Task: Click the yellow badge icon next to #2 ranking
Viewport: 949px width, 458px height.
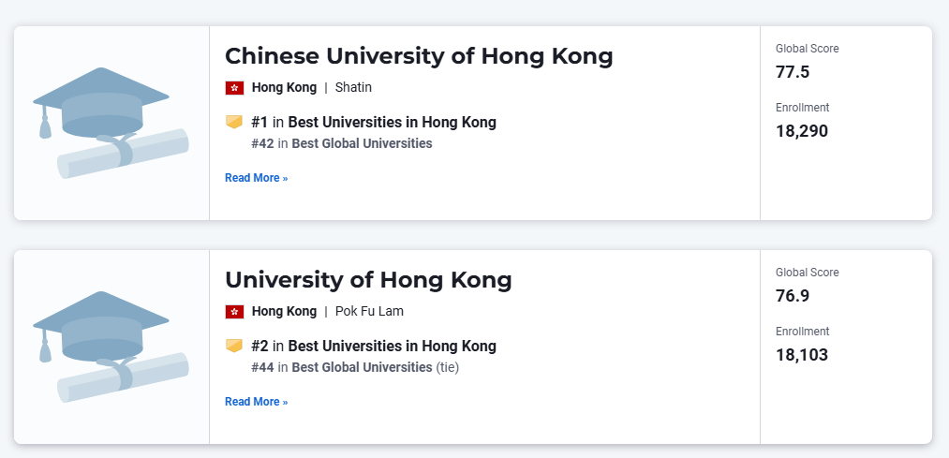Action: tap(234, 346)
